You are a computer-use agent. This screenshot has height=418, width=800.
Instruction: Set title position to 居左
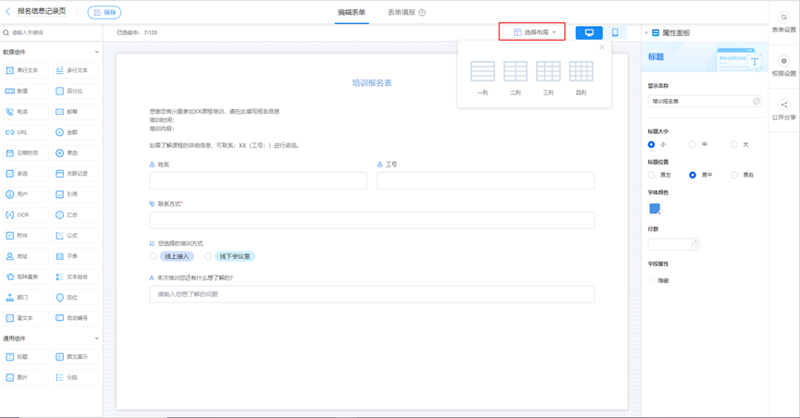(651, 175)
